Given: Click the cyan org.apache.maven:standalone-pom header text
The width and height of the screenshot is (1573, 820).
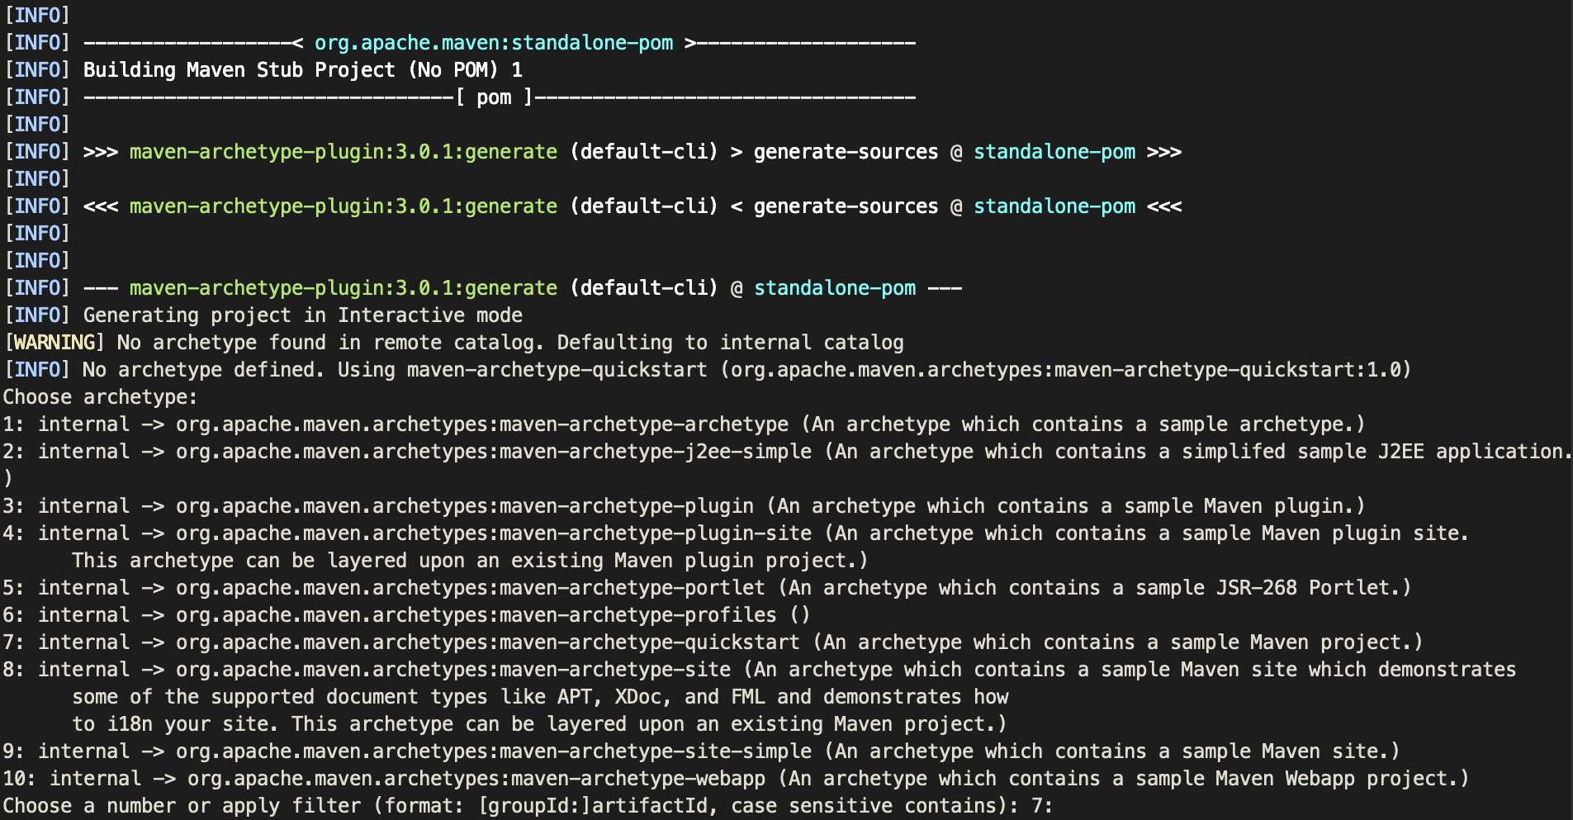Looking at the screenshot, I should pyautogui.click(x=493, y=43).
